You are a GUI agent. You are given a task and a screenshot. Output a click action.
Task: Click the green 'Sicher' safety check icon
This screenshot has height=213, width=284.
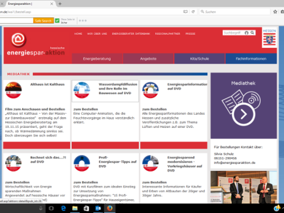57,21
